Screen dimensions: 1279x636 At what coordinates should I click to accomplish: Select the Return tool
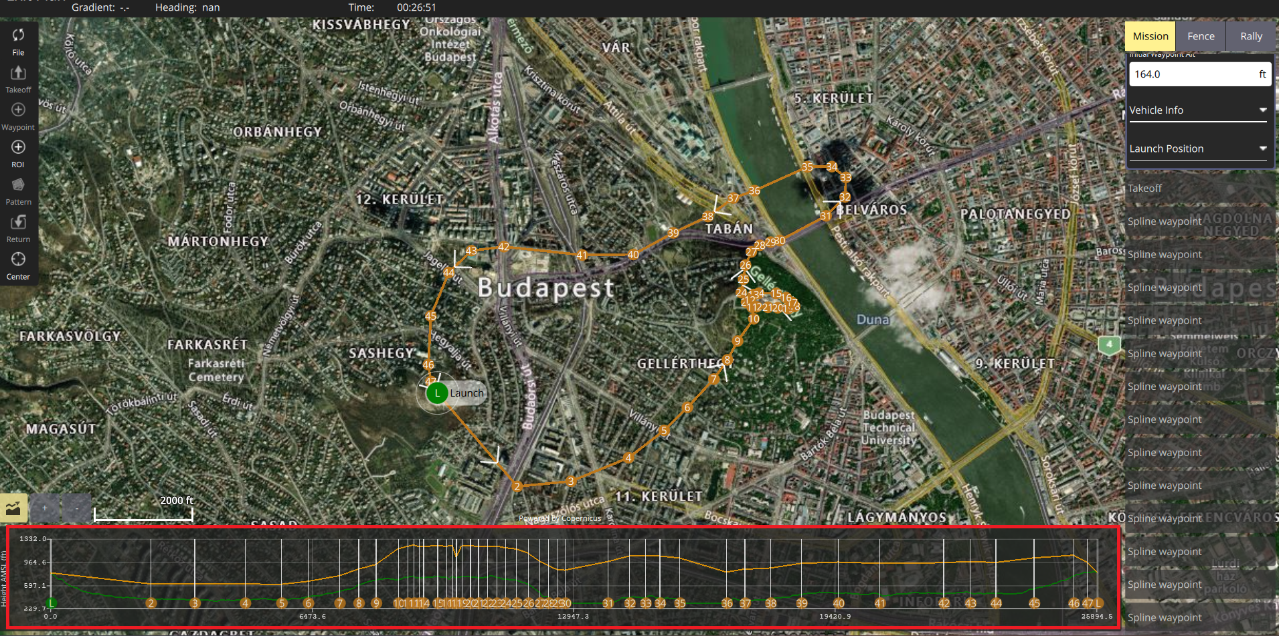click(x=18, y=228)
